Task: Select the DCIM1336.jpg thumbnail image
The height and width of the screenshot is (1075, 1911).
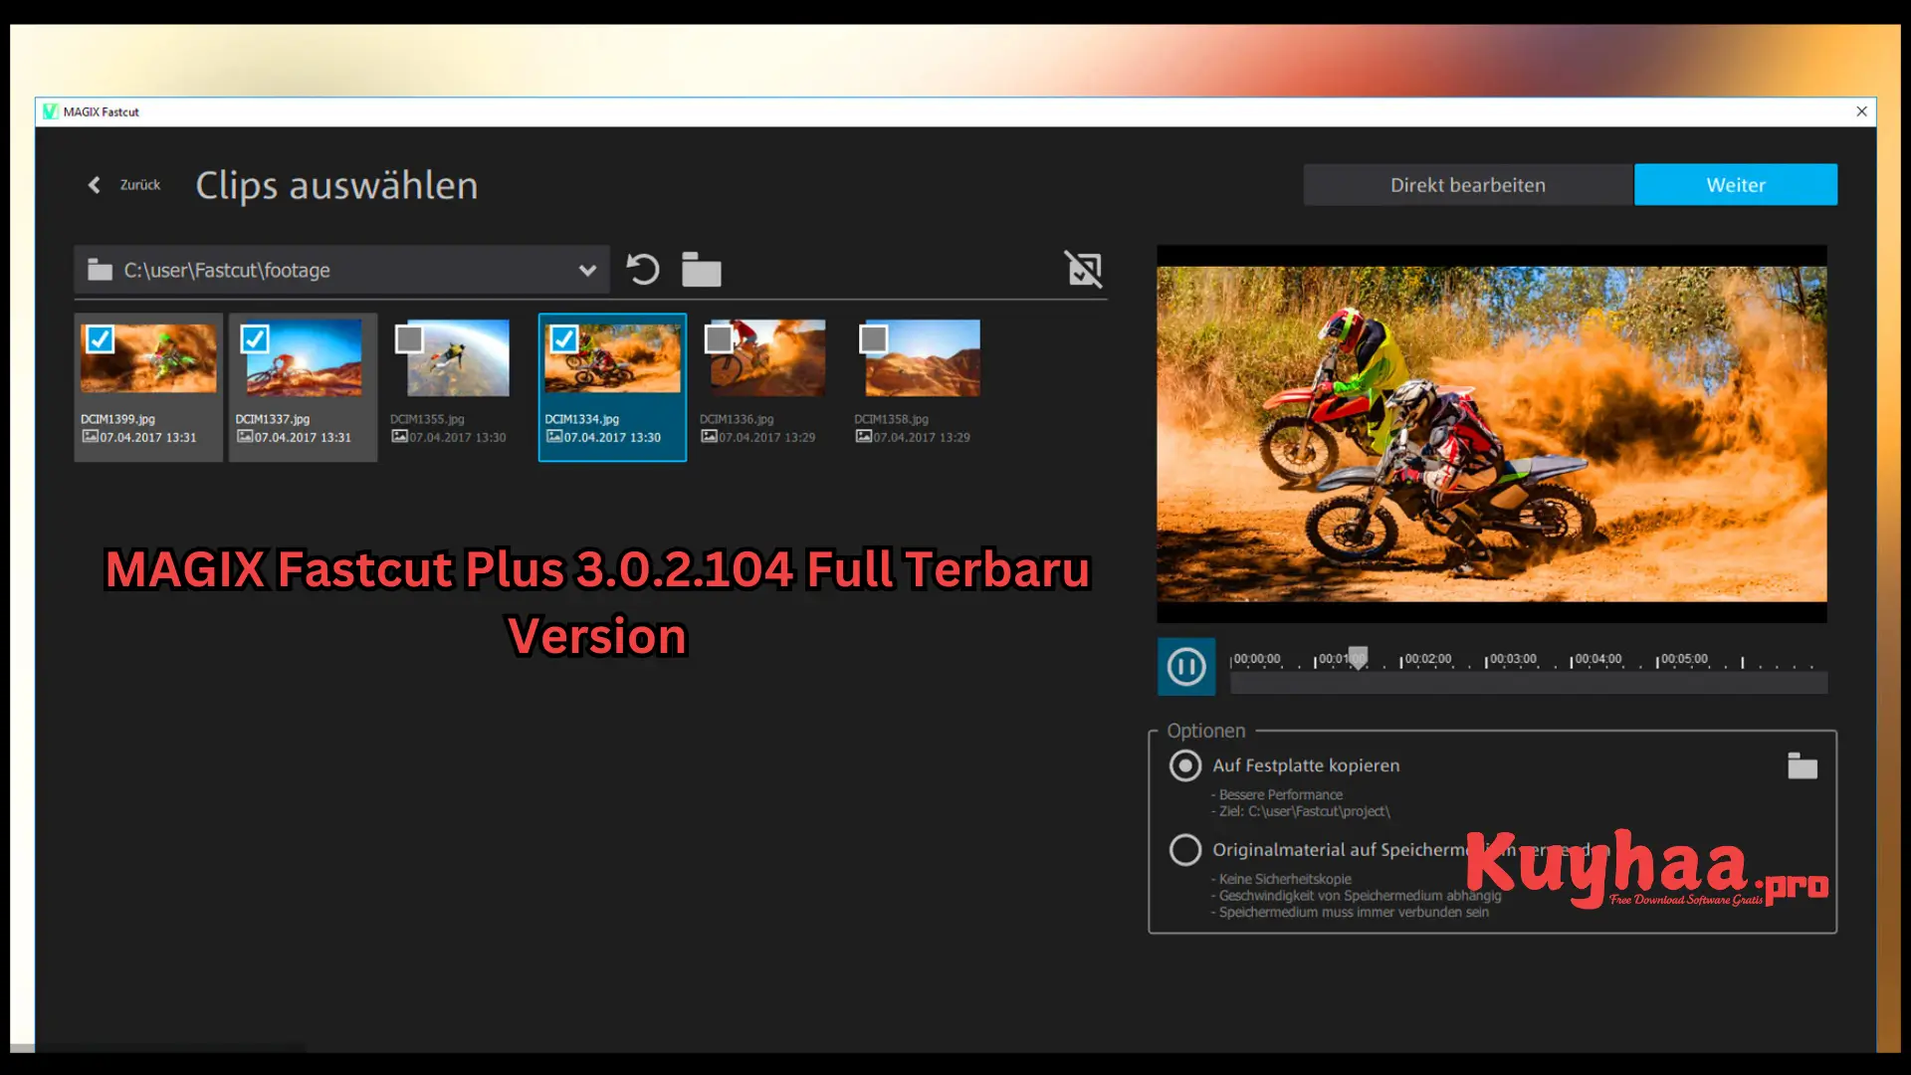Action: click(767, 358)
